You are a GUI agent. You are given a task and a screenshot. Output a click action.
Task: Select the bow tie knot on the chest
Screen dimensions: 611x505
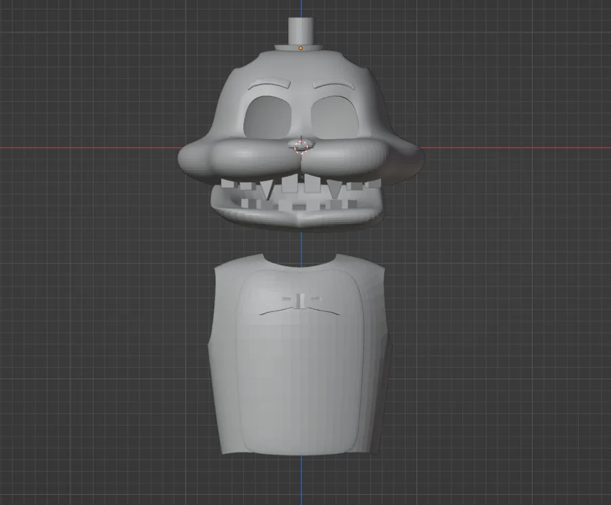click(301, 300)
